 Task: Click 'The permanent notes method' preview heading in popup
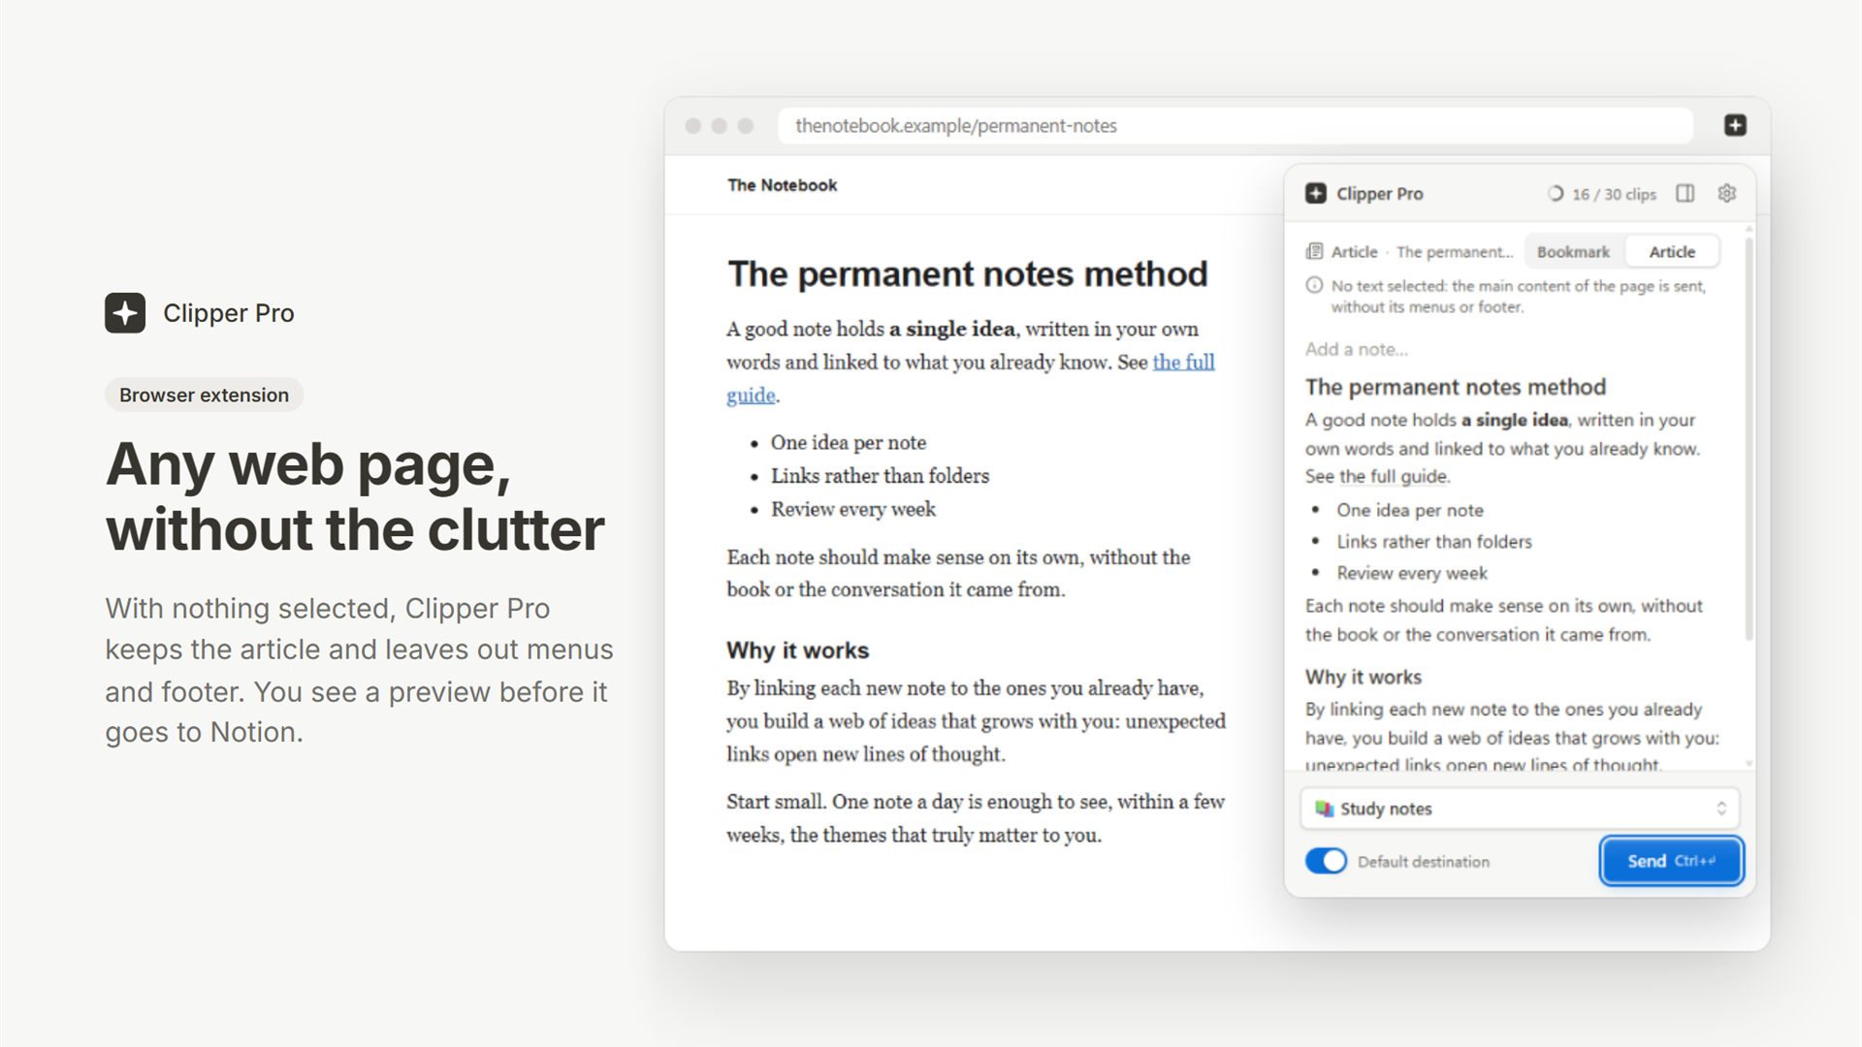point(1455,387)
